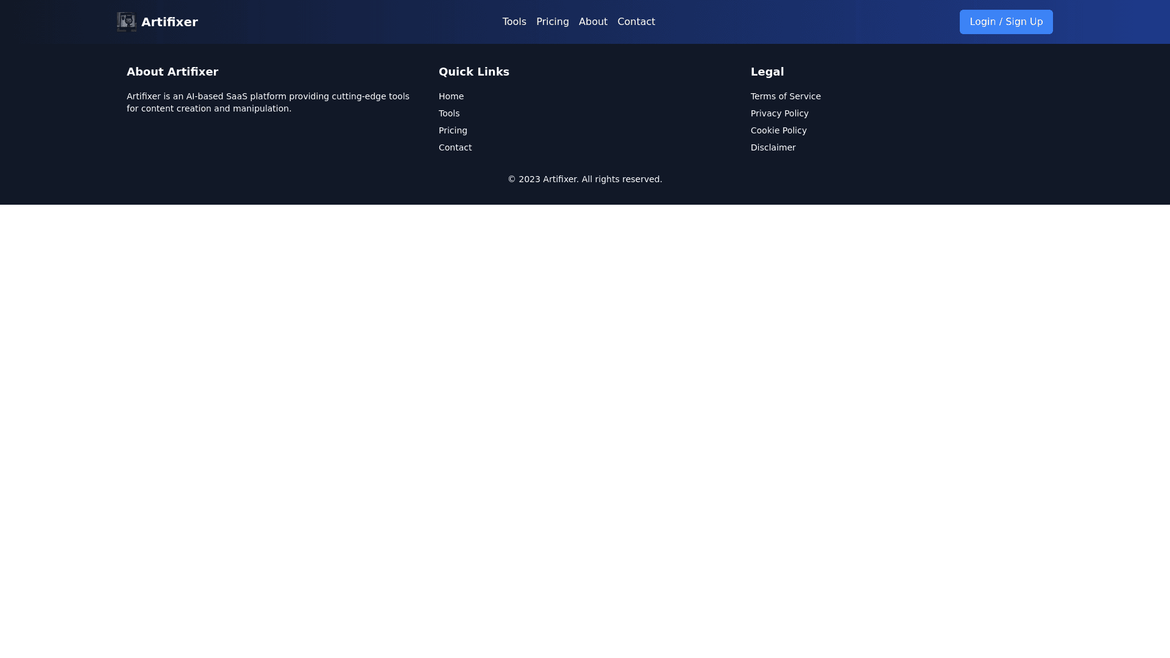Follow the Home quick link
Image resolution: width=1170 pixels, height=658 pixels.
(451, 96)
